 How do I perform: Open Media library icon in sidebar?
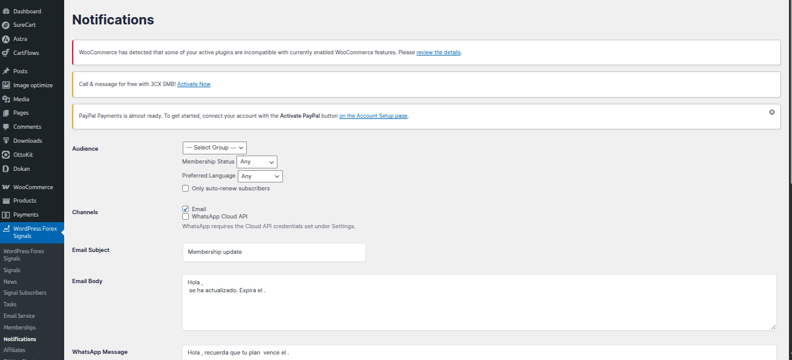(x=6, y=99)
